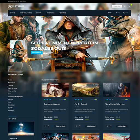Viewport: 140px width, 140px height.
Task: Open the Destiny title link
Action: pyautogui.click(x=14, y=138)
